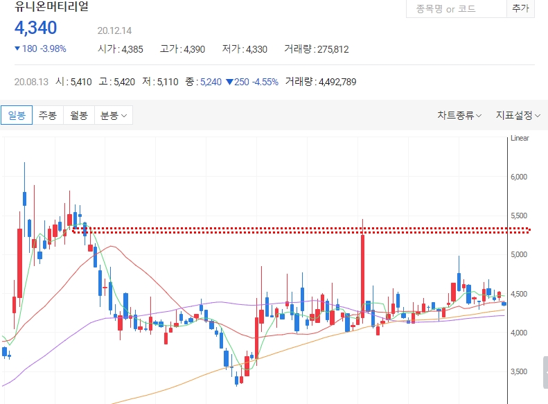Click the 5,000 price axis label
Screen dimensions: 548x404
tap(519, 254)
